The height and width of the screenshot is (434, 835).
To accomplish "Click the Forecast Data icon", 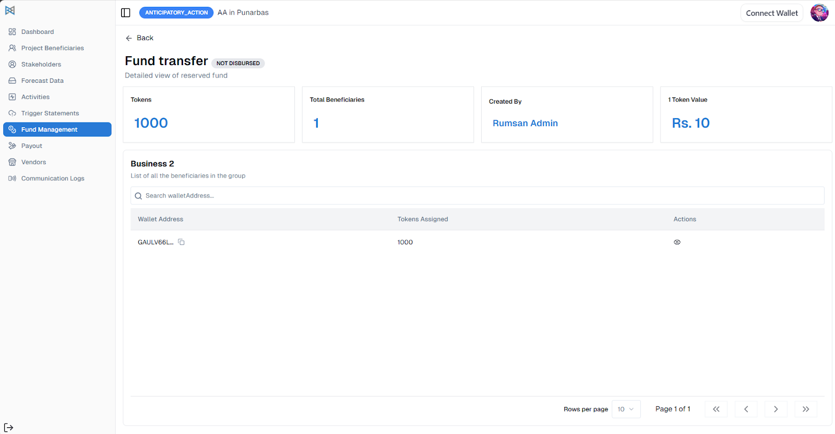I will pos(12,81).
